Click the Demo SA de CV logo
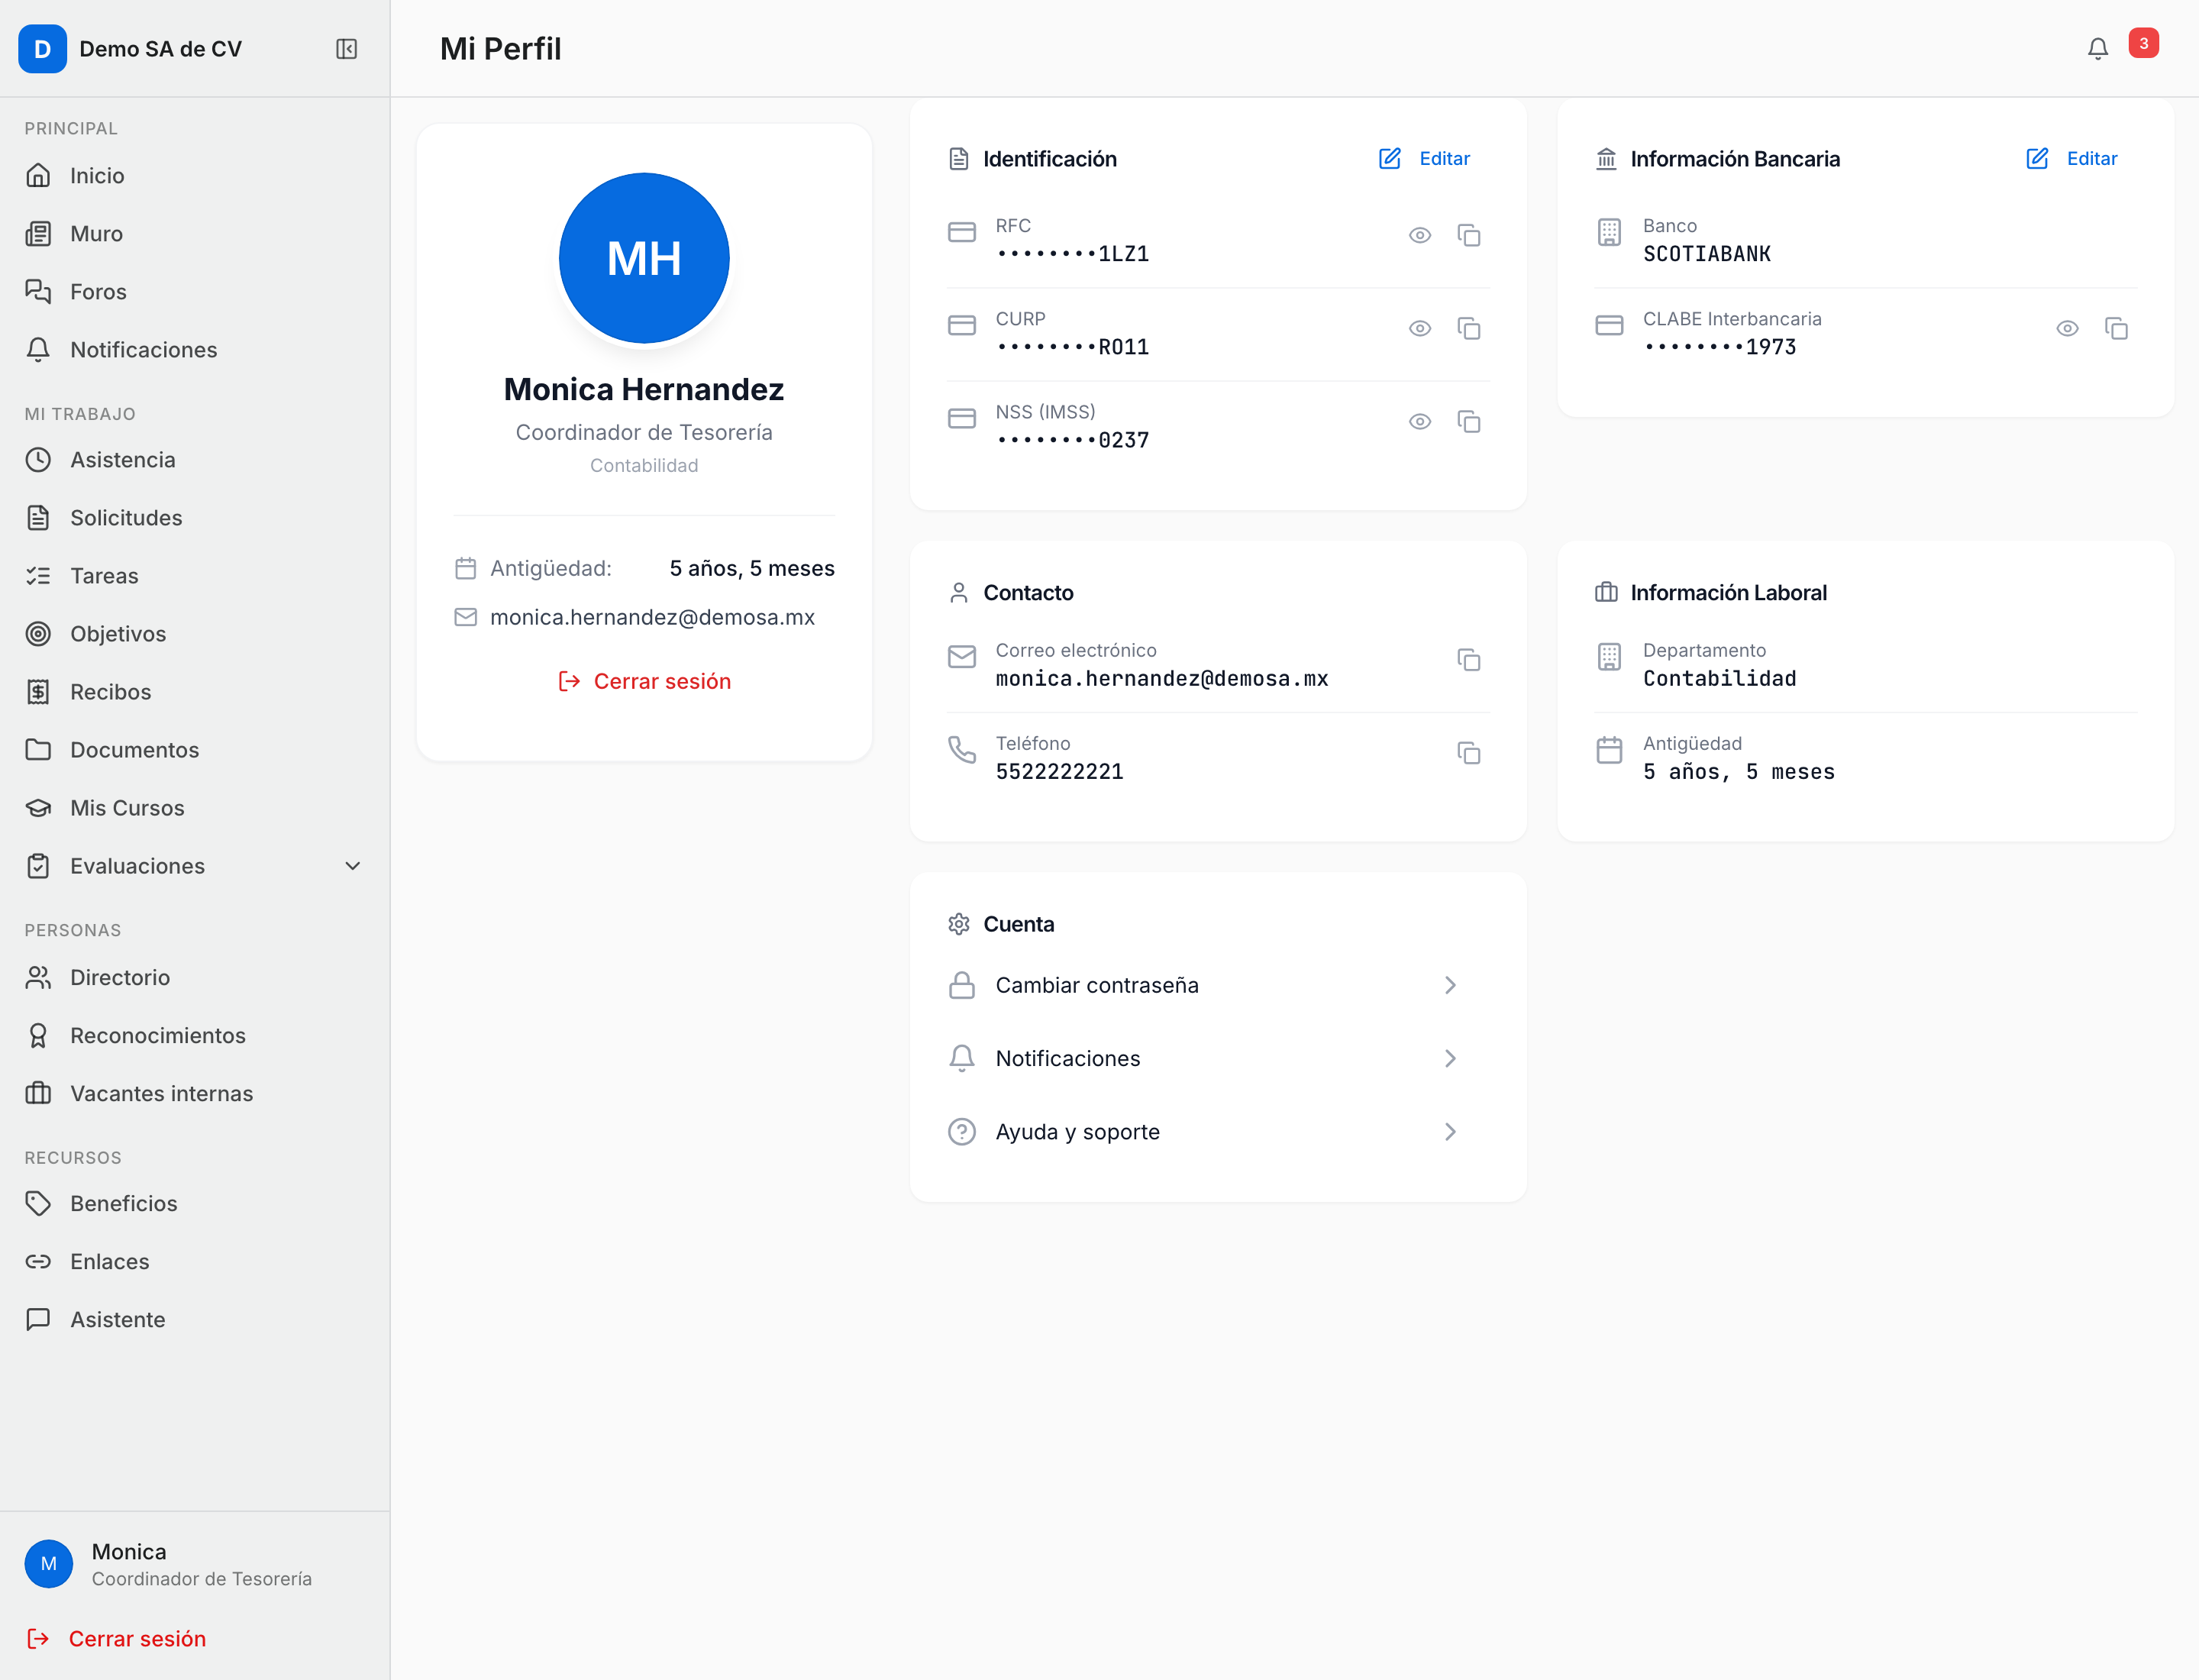The height and width of the screenshot is (1680, 2199). coord(43,49)
